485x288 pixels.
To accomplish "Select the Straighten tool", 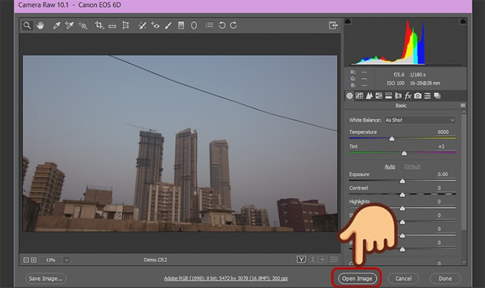I will pyautogui.click(x=112, y=25).
